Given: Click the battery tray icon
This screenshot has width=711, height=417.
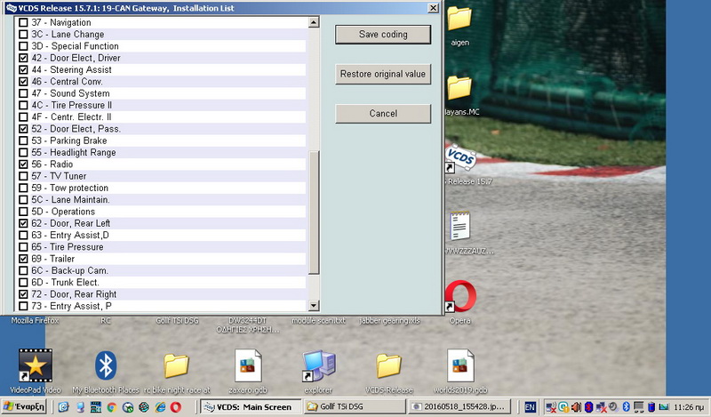Looking at the screenshot, I should tap(651, 407).
